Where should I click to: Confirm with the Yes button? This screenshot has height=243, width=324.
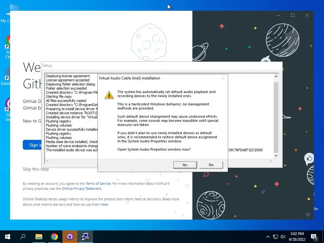coord(185,165)
